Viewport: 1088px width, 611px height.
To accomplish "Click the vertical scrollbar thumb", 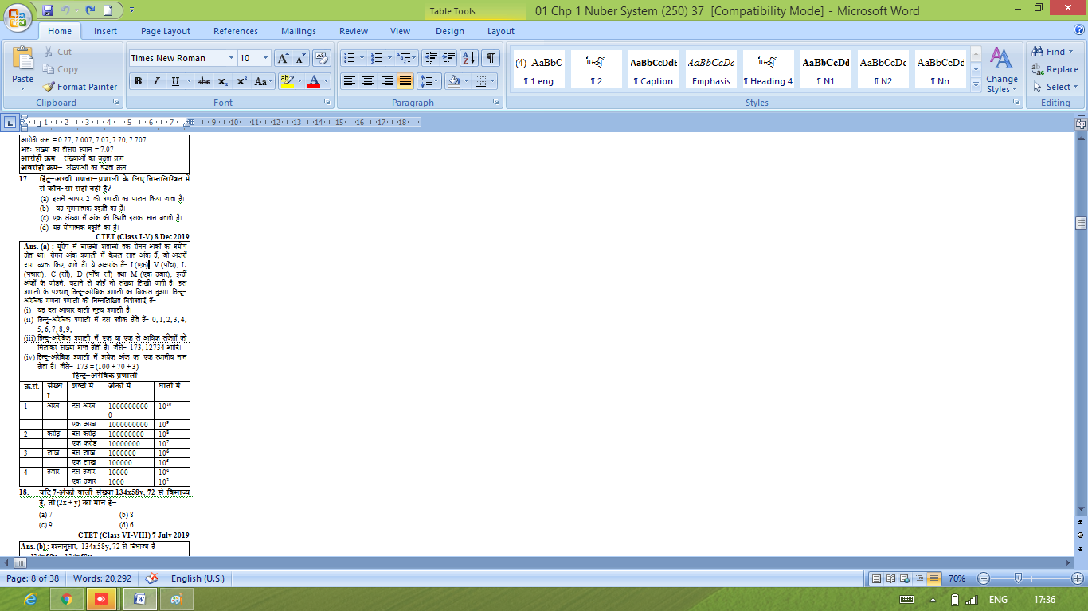I will [x=1081, y=223].
